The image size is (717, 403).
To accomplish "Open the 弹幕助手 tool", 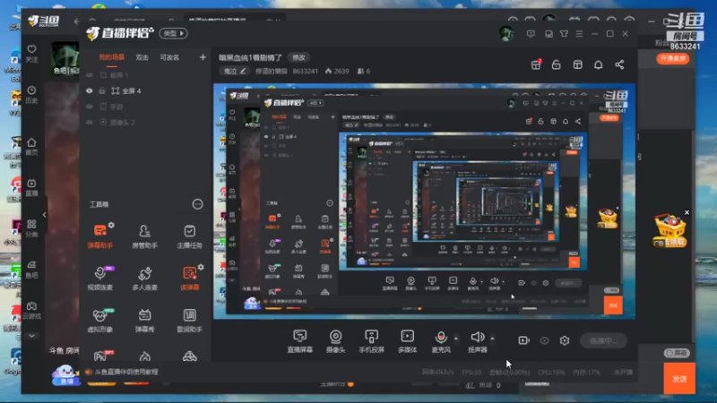I will 100,236.
